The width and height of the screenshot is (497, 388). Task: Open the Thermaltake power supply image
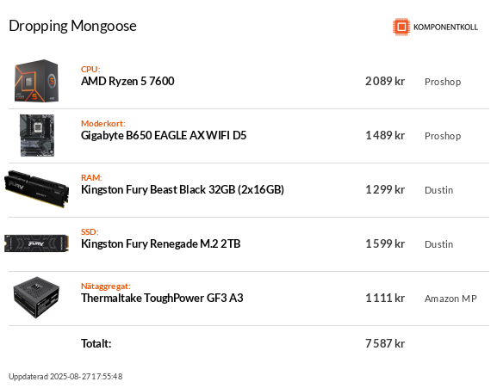tap(37, 298)
